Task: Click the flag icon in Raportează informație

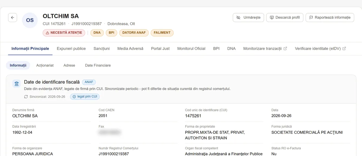Action: pos(311,17)
